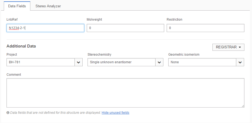Click into the Molweight input field
The height and width of the screenshot is (123, 252).
click(x=125, y=28)
